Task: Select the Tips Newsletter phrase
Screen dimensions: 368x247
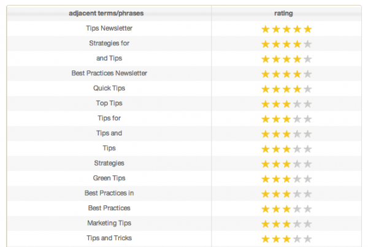Action: pos(109,28)
